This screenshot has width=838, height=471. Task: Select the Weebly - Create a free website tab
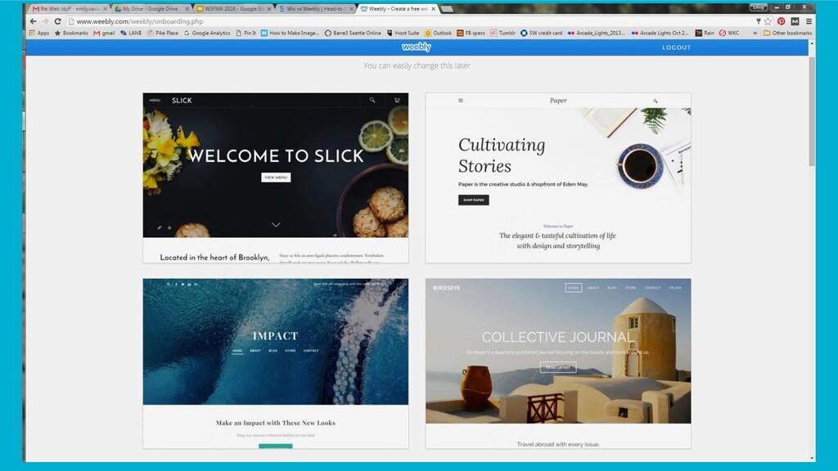pos(397,8)
